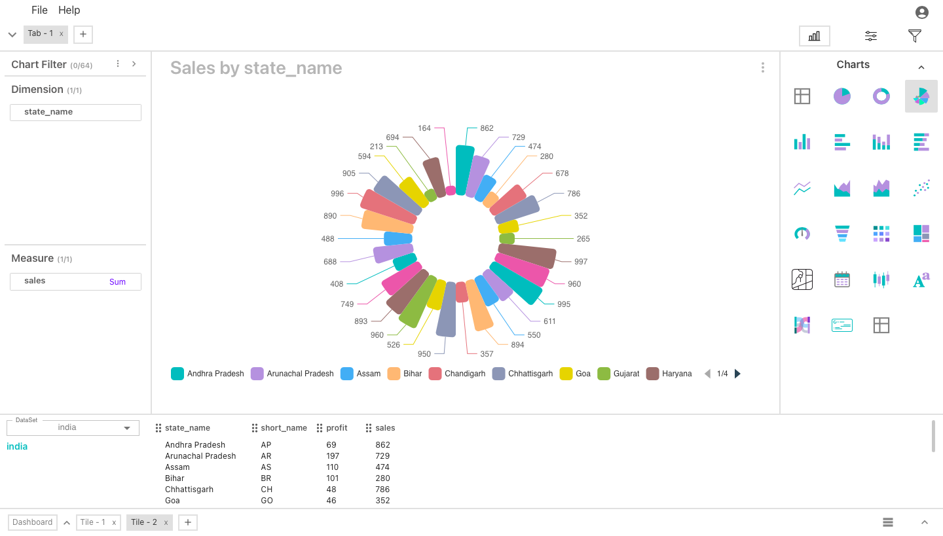Pick the treemap chart icon
Image resolution: width=943 pixels, height=536 pixels.
coord(921,234)
